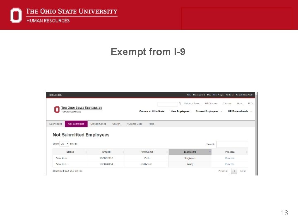This screenshot has height=224, width=298.
Task: Click the Next pagination button
Action: pyautogui.click(x=243, y=171)
